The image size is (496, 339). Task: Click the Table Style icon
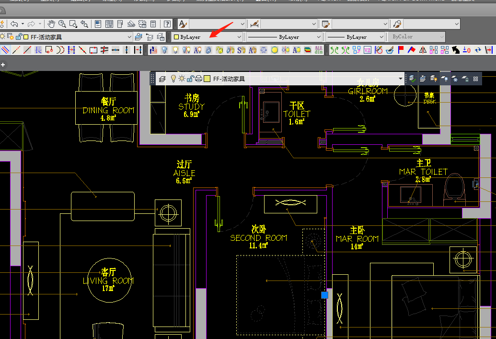(326, 24)
